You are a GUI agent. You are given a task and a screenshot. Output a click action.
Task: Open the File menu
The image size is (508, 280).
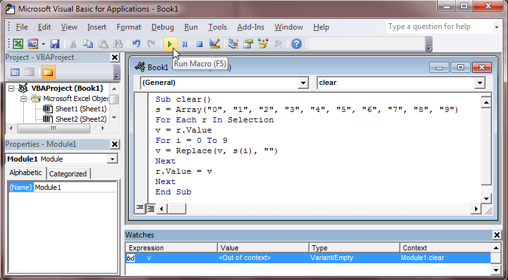click(x=22, y=27)
